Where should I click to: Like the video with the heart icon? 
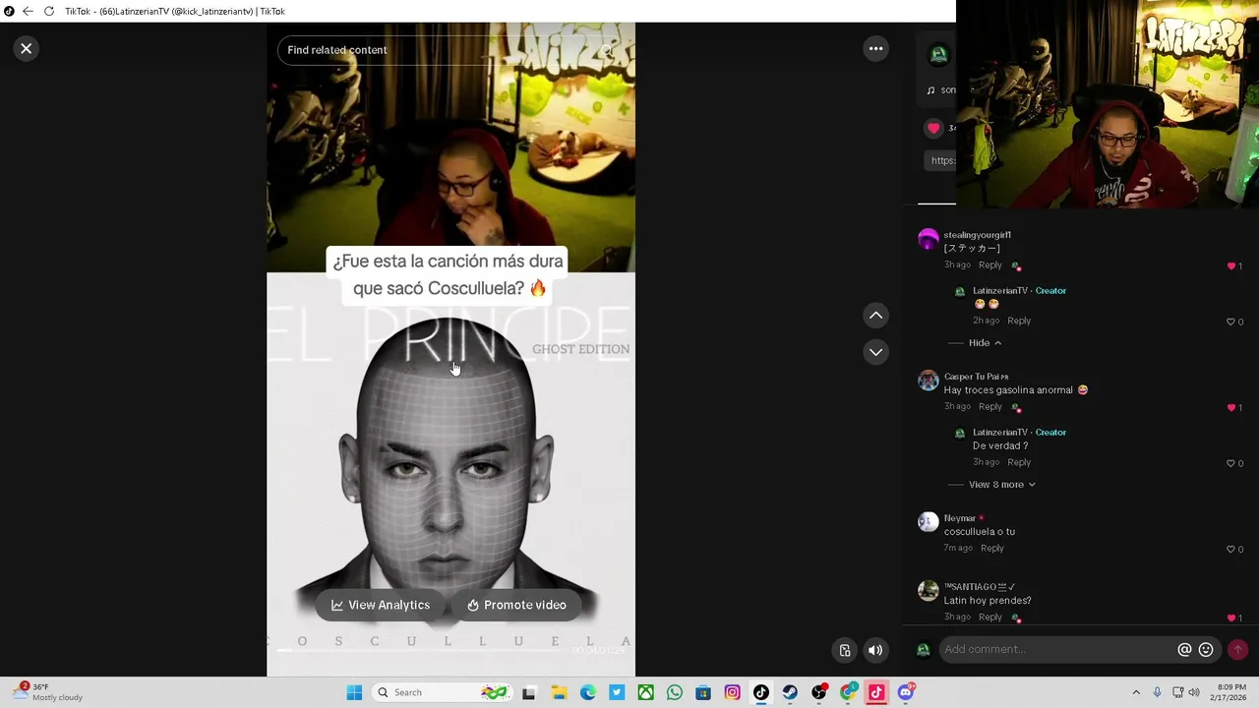click(933, 128)
